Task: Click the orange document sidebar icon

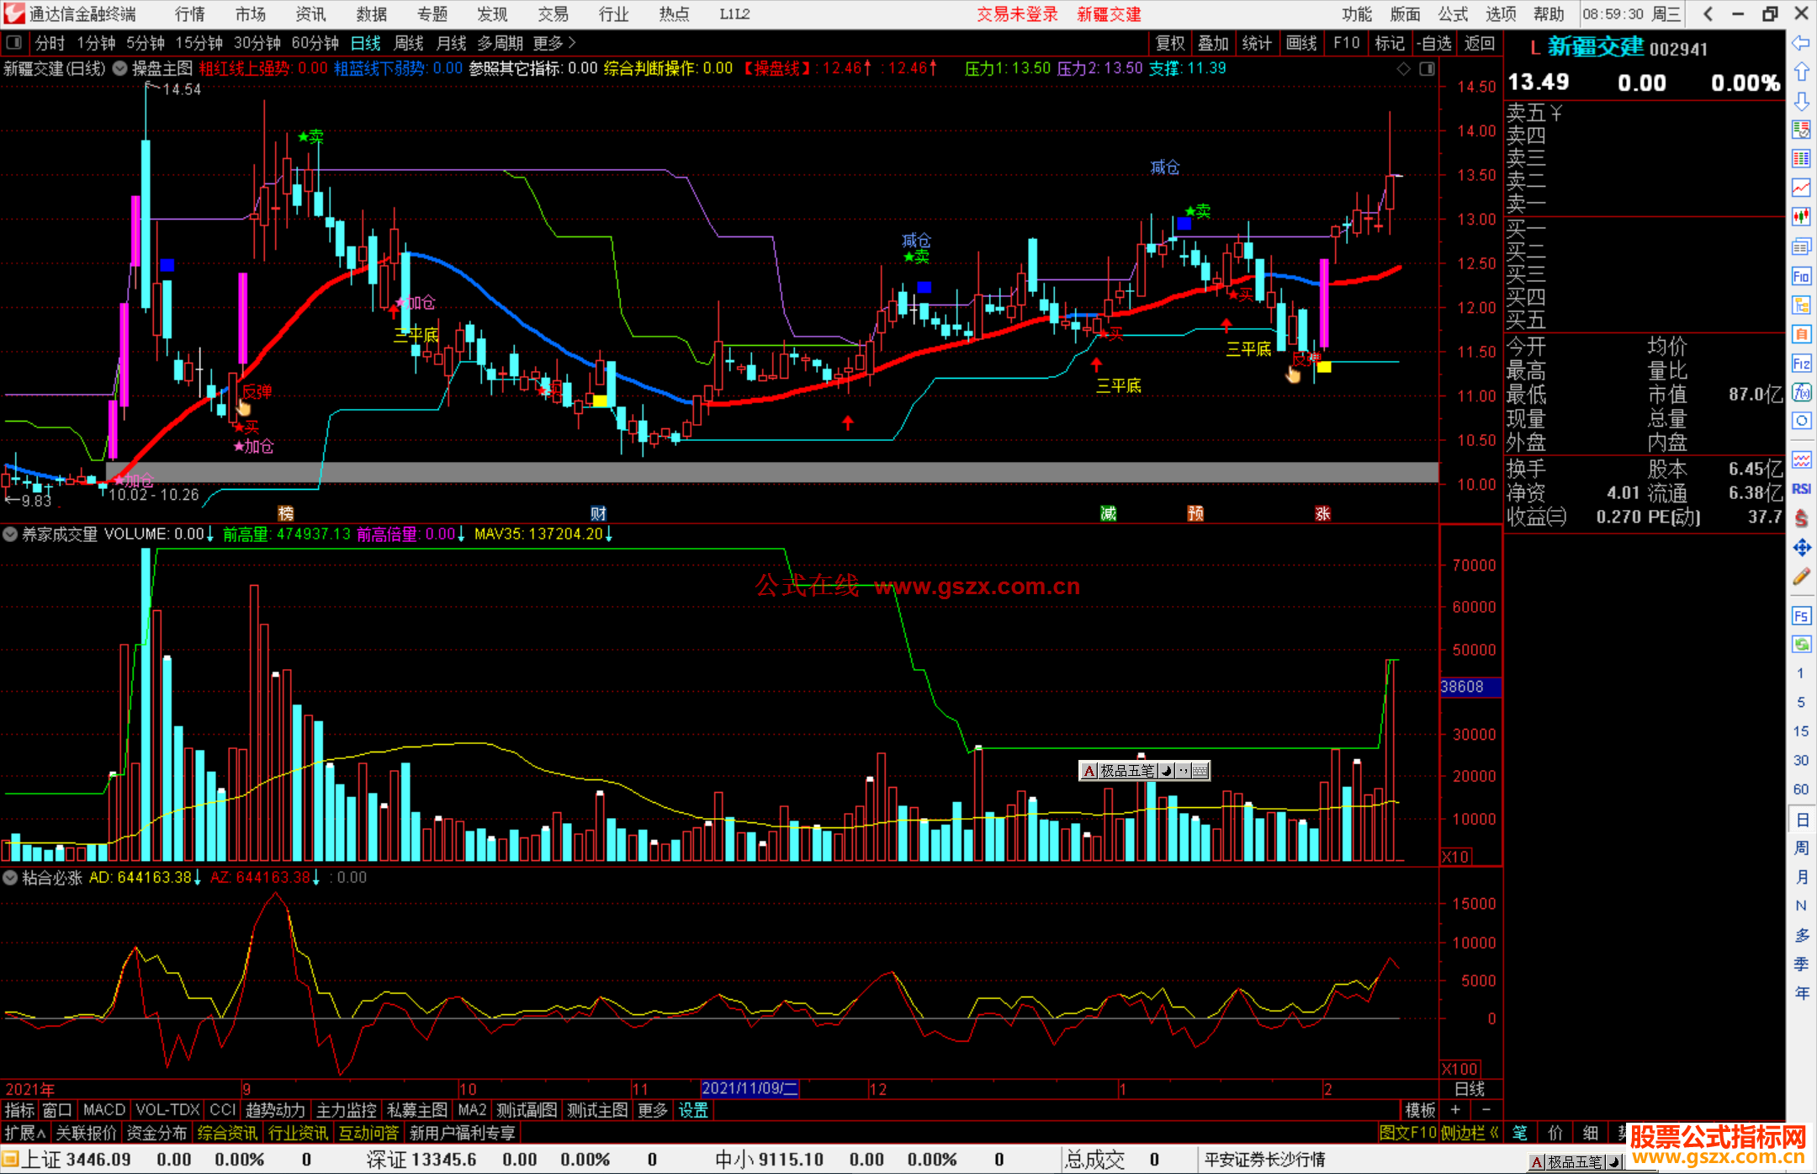Action: click(1801, 334)
